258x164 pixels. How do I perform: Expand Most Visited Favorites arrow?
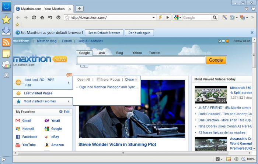click(x=69, y=102)
